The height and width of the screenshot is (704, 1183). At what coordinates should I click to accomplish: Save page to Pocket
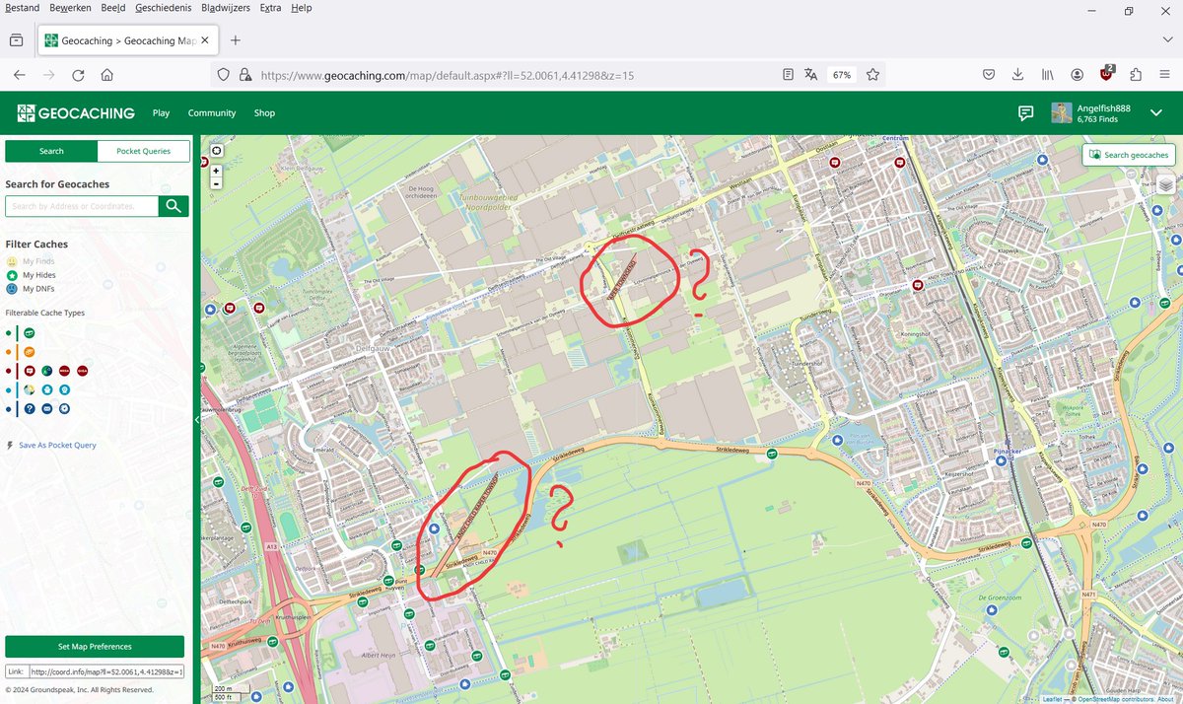(989, 75)
